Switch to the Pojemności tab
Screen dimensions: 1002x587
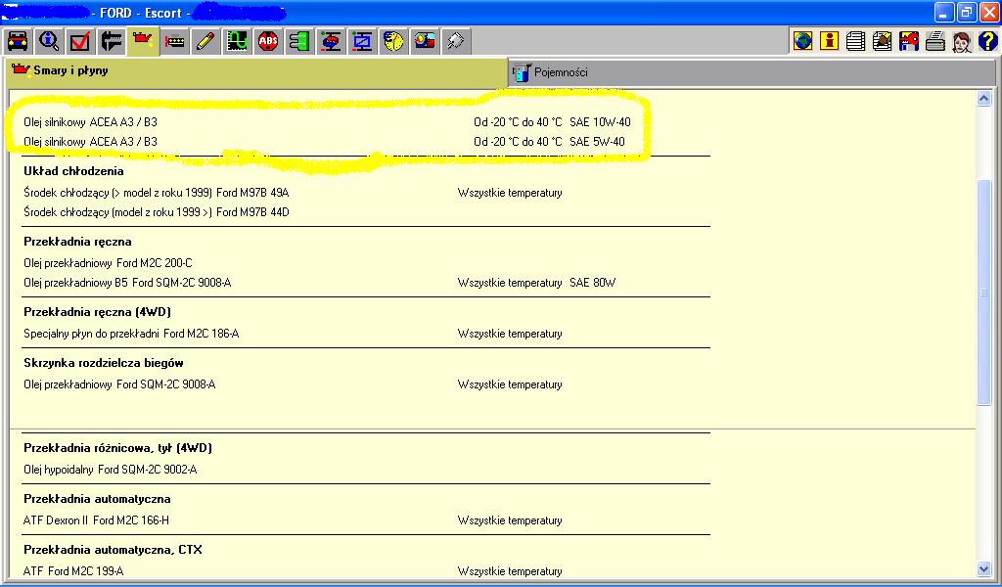coord(561,72)
